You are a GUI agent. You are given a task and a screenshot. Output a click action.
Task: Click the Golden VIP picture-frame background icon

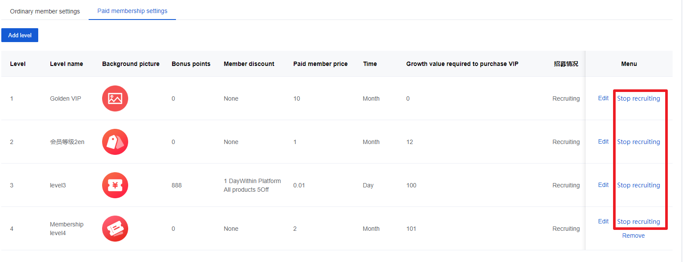pyautogui.click(x=115, y=98)
